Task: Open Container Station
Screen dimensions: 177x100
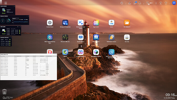Action: click(81, 52)
